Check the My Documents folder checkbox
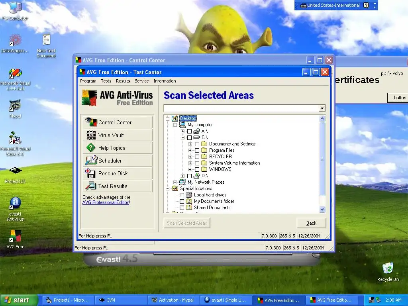The image size is (408, 306). tap(182, 201)
